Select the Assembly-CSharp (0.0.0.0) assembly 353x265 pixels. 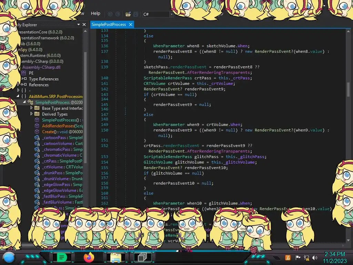42,61
